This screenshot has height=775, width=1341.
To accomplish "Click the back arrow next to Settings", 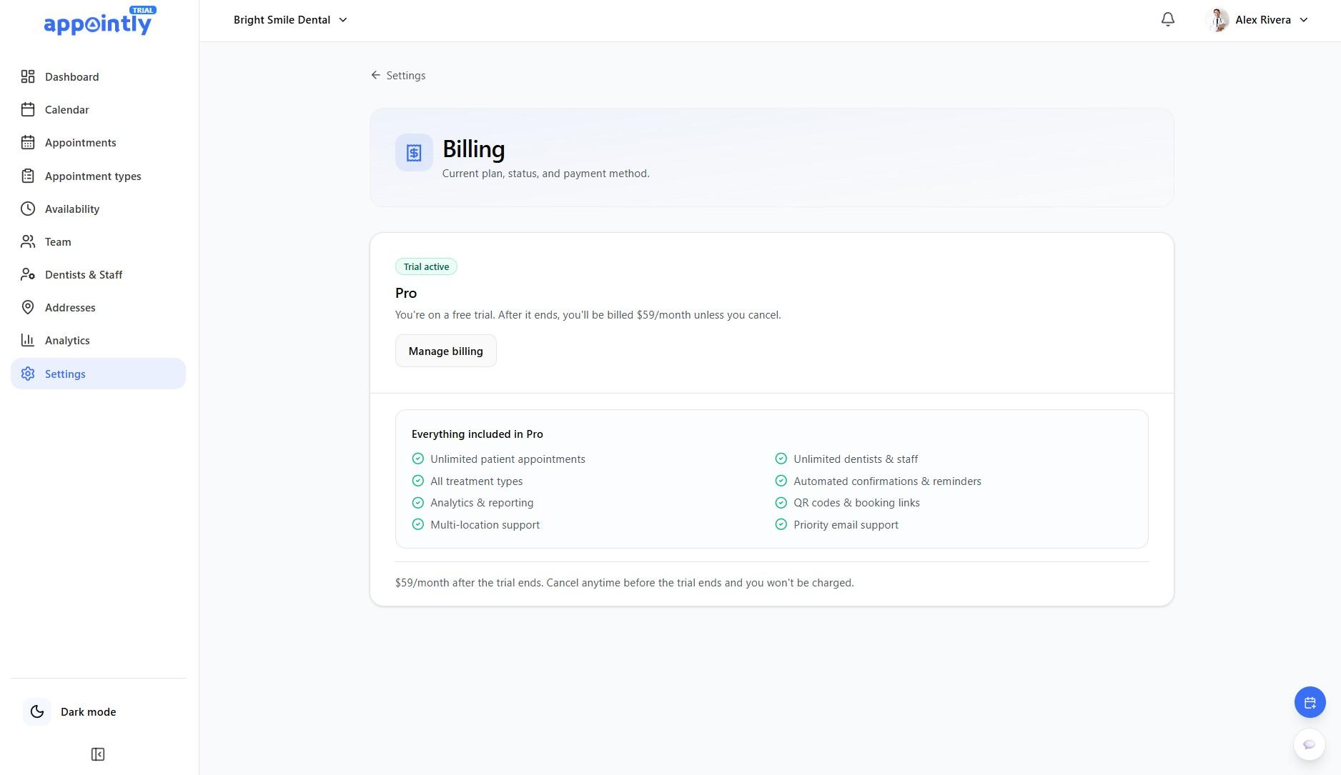I will 375,75.
